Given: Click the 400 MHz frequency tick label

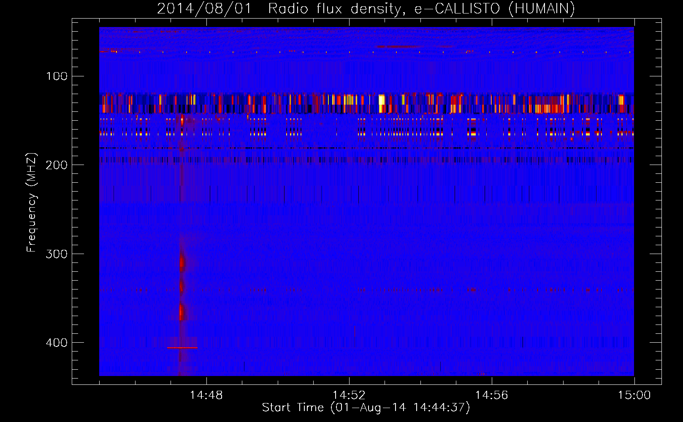Looking at the screenshot, I should click(57, 343).
